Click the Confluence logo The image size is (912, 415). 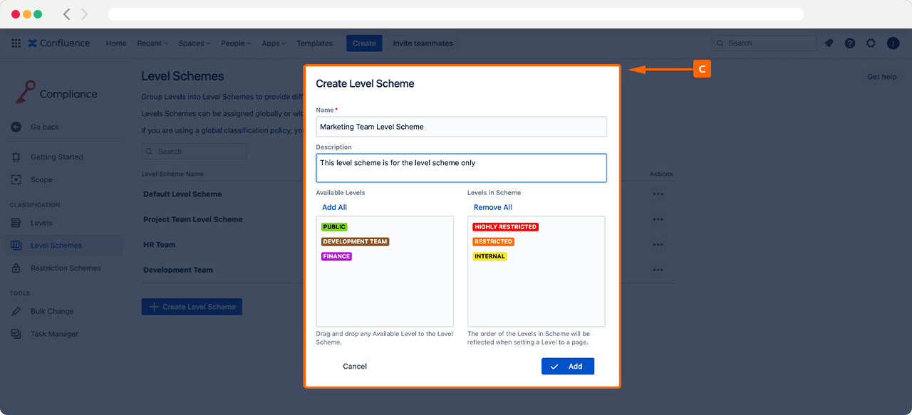pyautogui.click(x=59, y=43)
